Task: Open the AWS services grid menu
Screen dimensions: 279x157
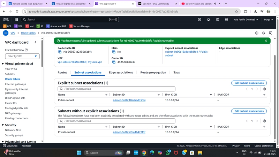Action: tap(16, 20)
